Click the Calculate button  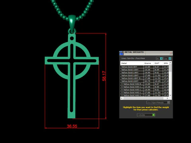(x=146, y=115)
